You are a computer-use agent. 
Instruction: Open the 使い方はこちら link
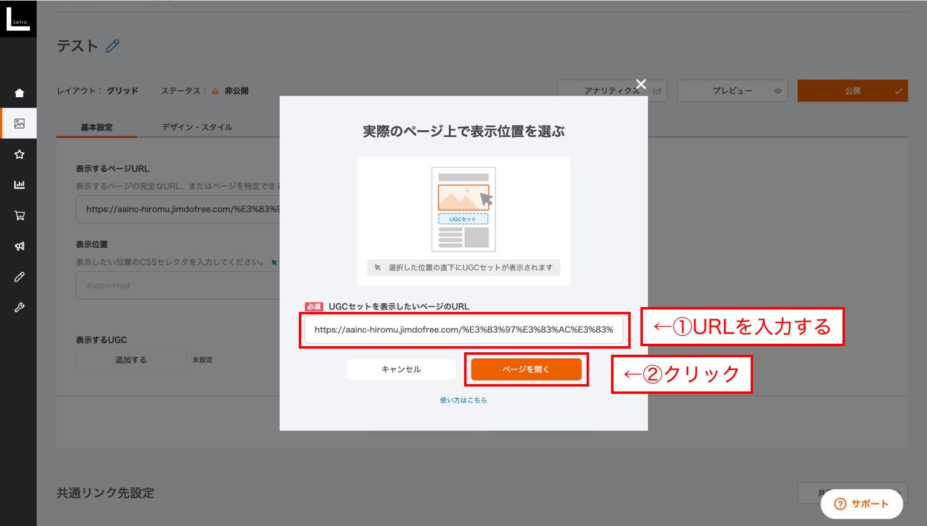pyautogui.click(x=464, y=400)
